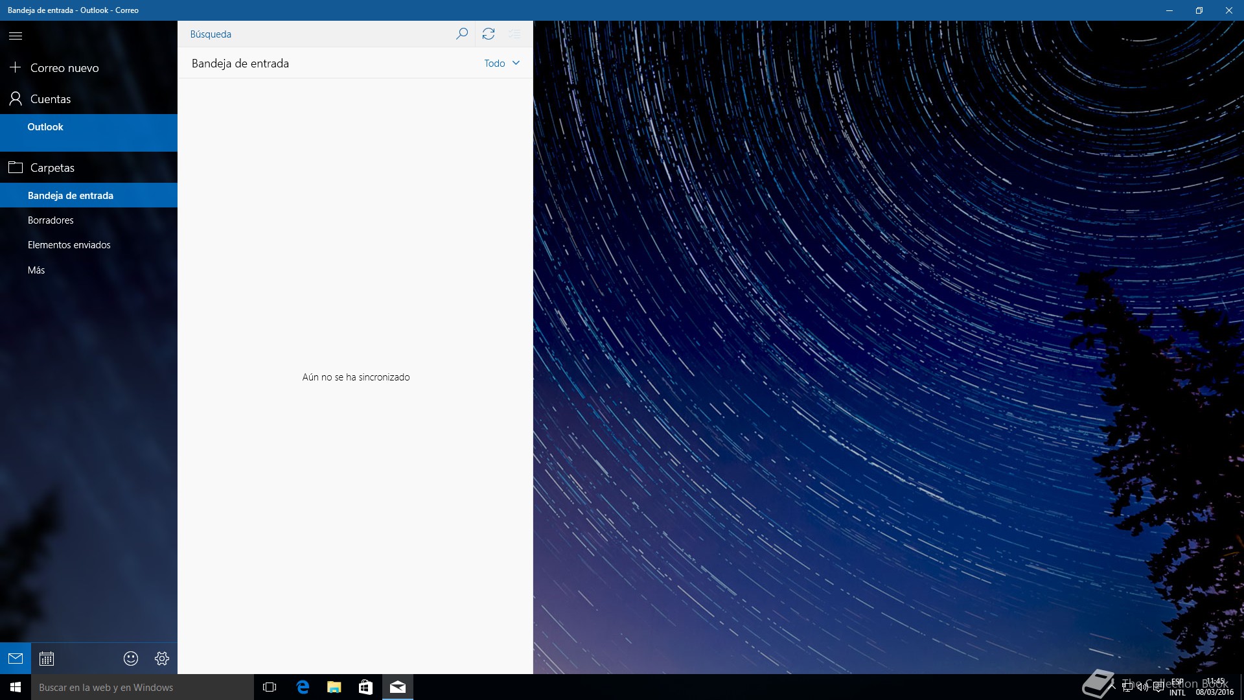Viewport: 1244px width, 700px height.
Task: Click the plus icon for new mail
Action: tap(16, 67)
